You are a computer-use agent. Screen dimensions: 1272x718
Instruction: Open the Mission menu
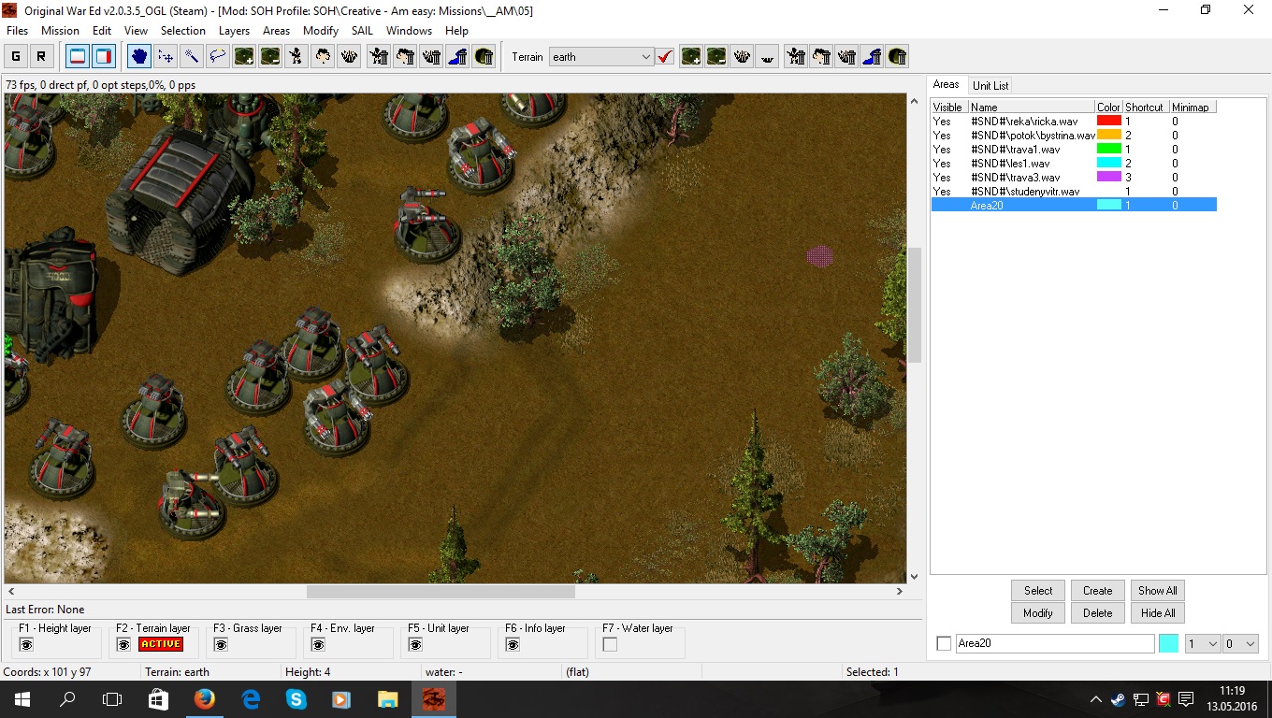point(60,31)
